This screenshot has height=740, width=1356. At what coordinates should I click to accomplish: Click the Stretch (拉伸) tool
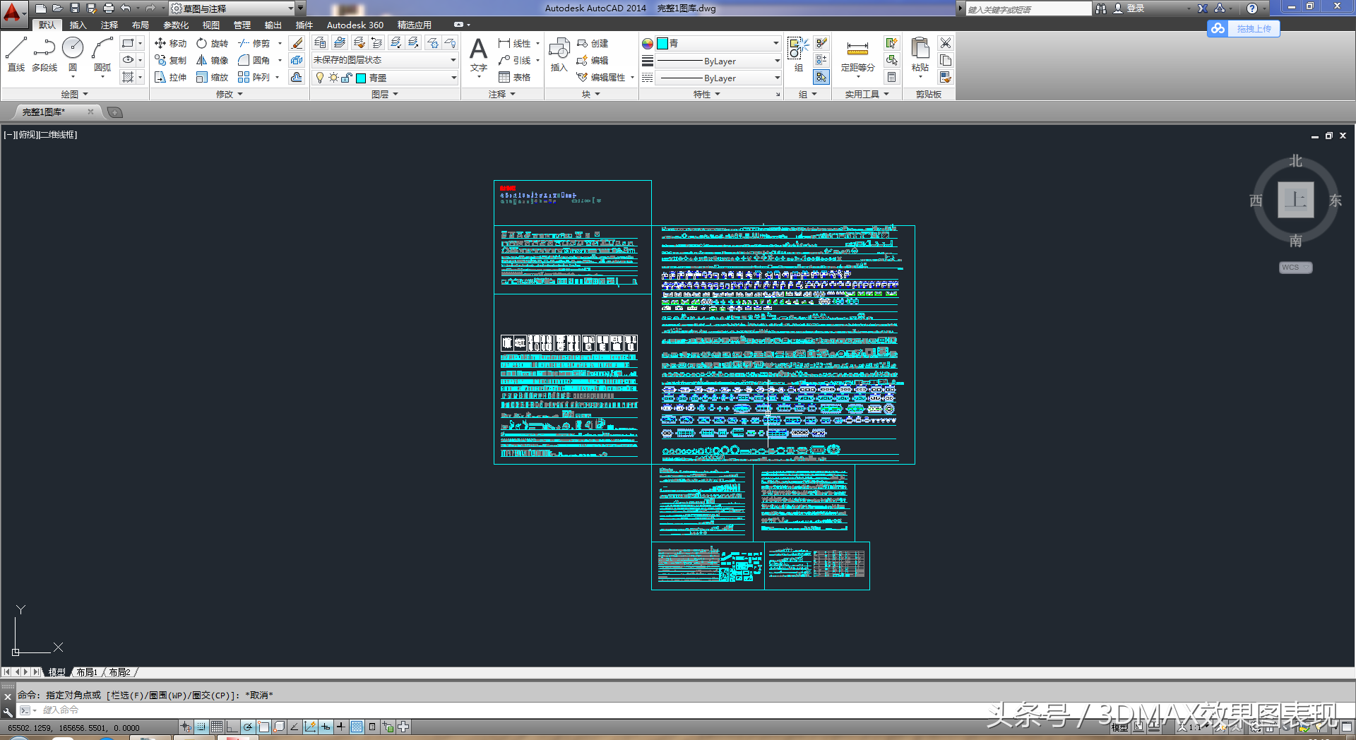170,77
